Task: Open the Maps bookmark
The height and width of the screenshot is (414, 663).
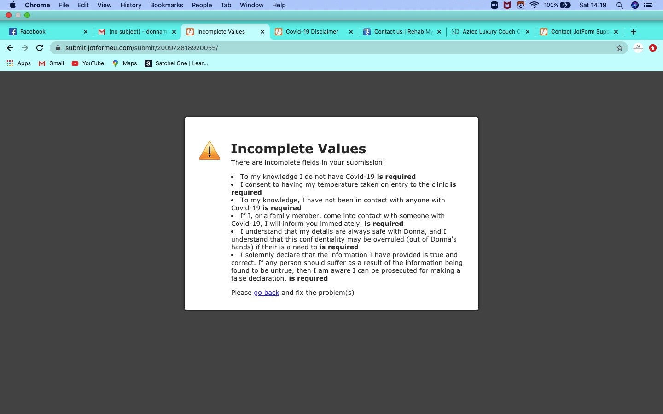Action: coord(124,63)
